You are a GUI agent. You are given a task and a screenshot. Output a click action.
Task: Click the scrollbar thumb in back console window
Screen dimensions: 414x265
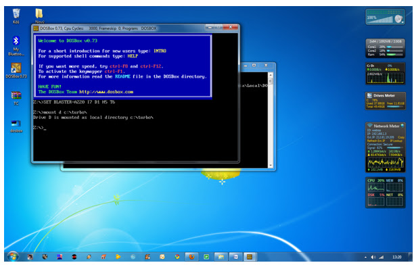[271, 81]
